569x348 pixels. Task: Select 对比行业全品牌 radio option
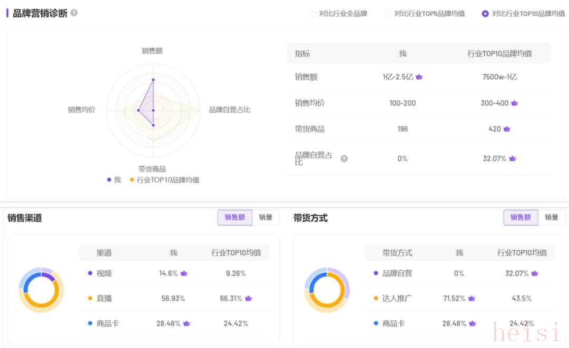pos(312,14)
